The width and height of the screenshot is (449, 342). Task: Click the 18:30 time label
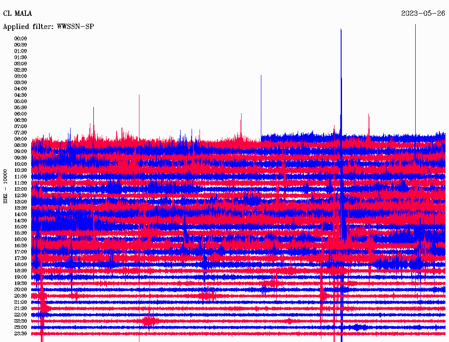(x=21, y=271)
